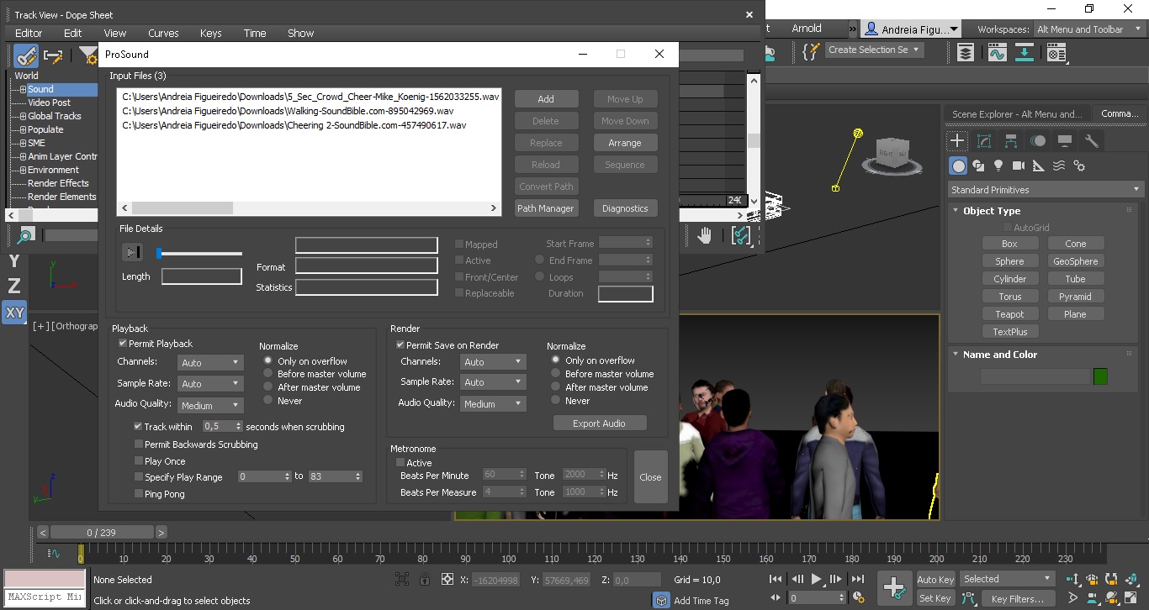This screenshot has height=610, width=1149.
Task: Open the Path Manager
Action: pyautogui.click(x=546, y=208)
